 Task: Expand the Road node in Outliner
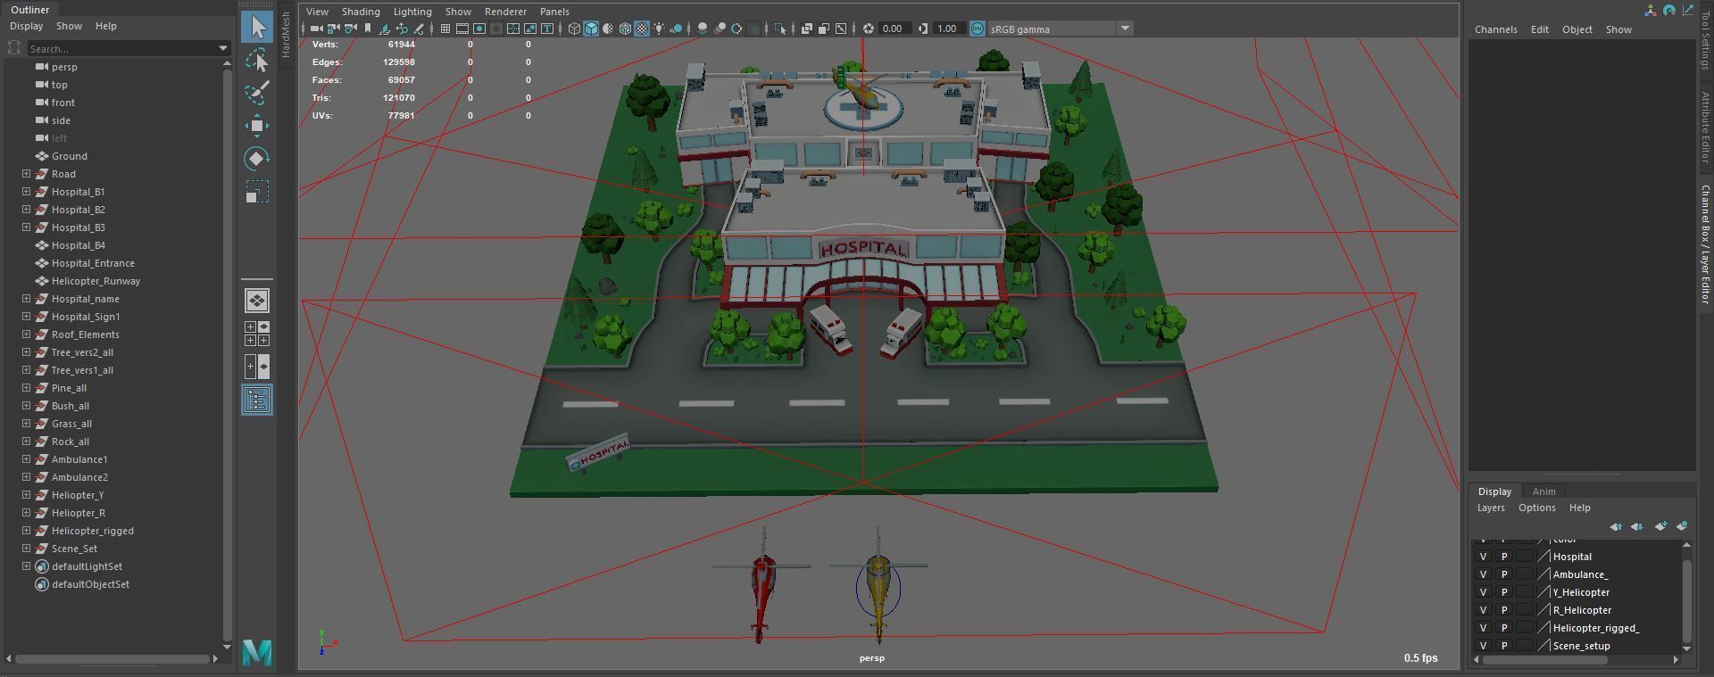[26, 174]
